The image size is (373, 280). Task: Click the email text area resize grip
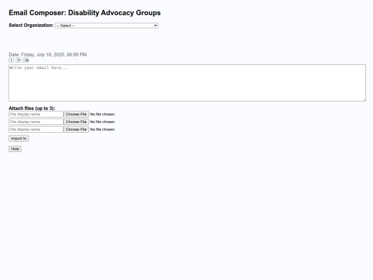364,100
